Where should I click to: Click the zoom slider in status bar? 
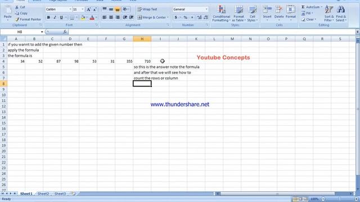click(x=340, y=199)
